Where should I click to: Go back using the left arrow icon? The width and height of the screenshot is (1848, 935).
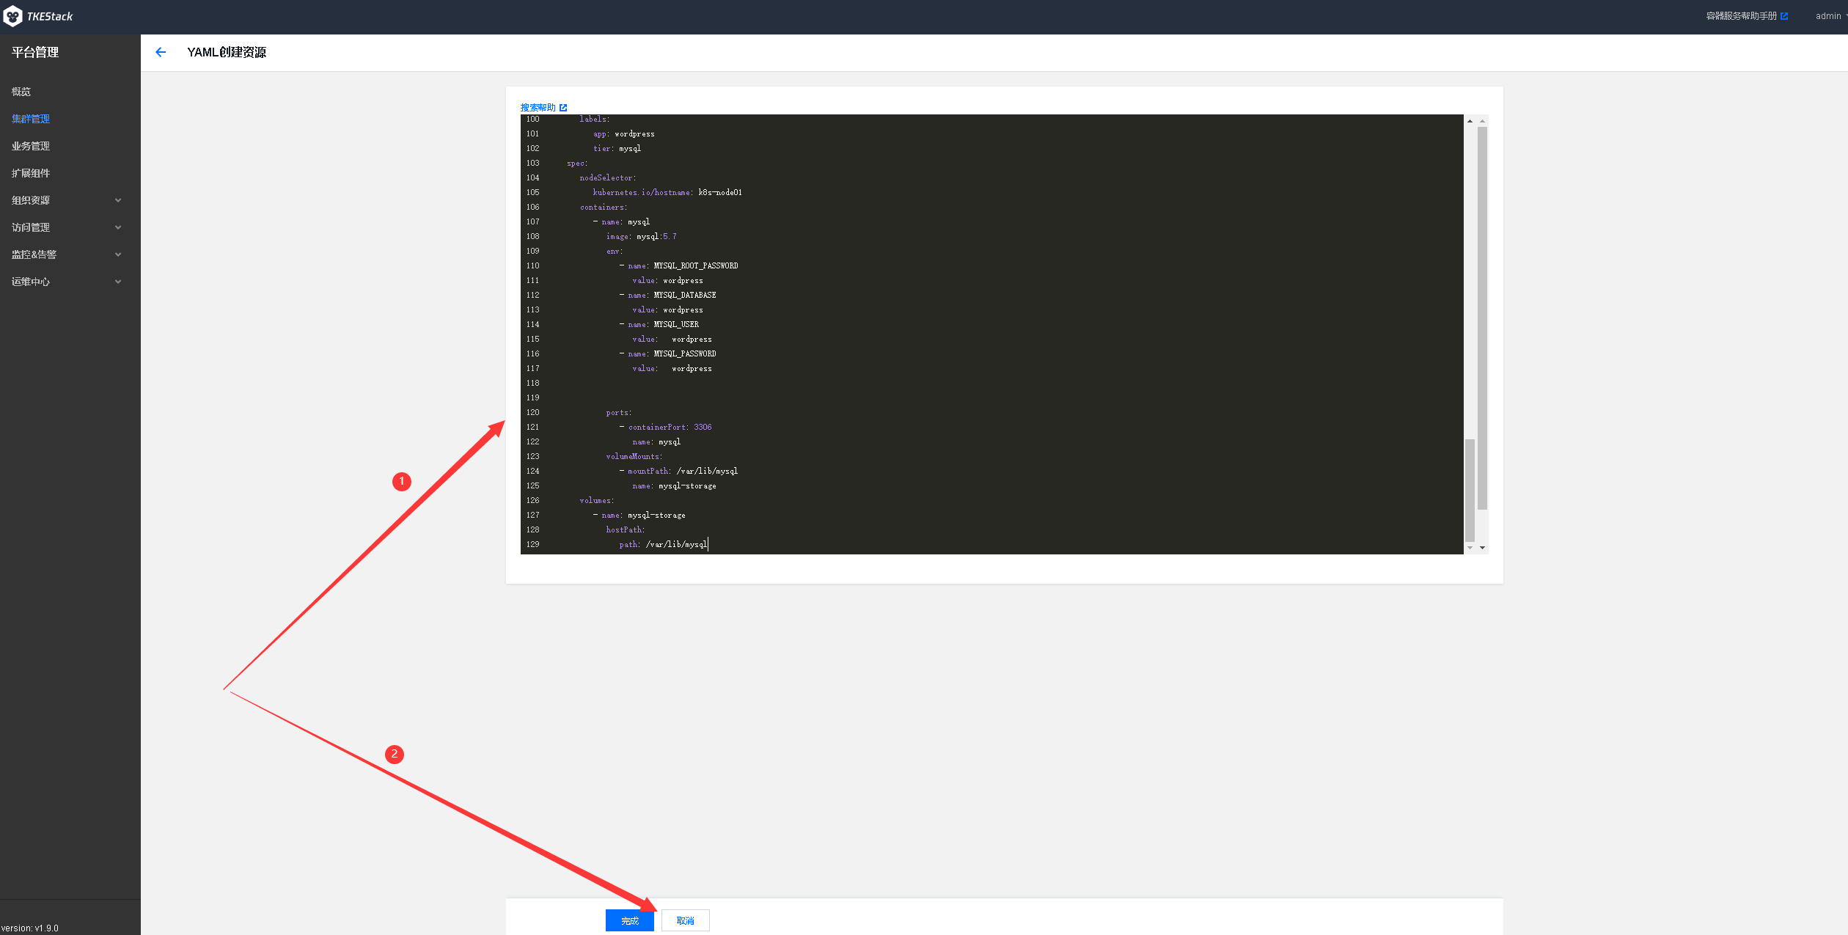[161, 52]
